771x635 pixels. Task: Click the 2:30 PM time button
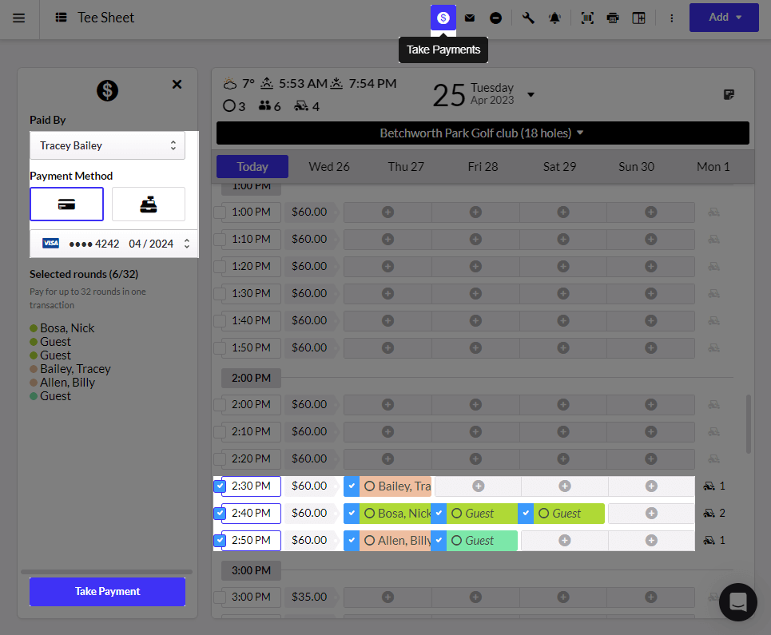[251, 486]
